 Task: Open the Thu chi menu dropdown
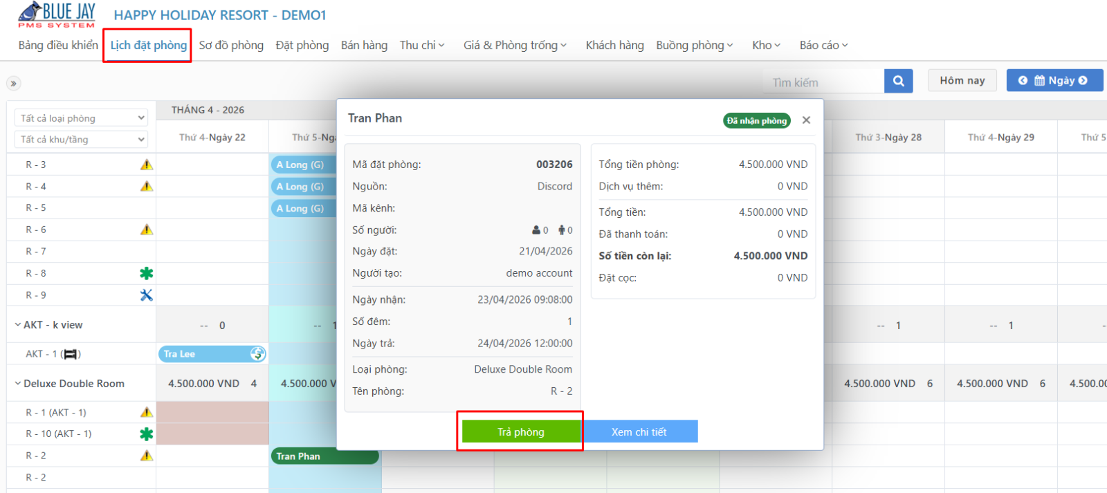pyautogui.click(x=422, y=45)
